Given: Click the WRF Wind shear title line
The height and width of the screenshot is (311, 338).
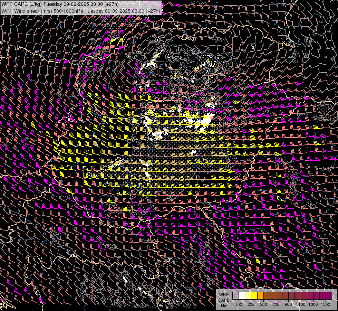Looking at the screenshot, I should [81, 11].
